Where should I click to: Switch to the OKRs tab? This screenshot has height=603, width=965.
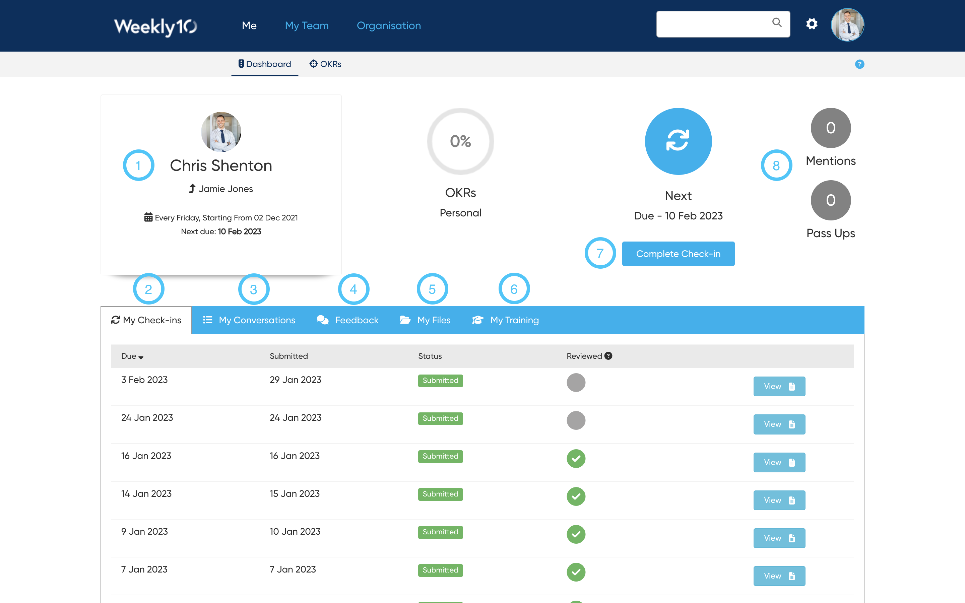325,64
